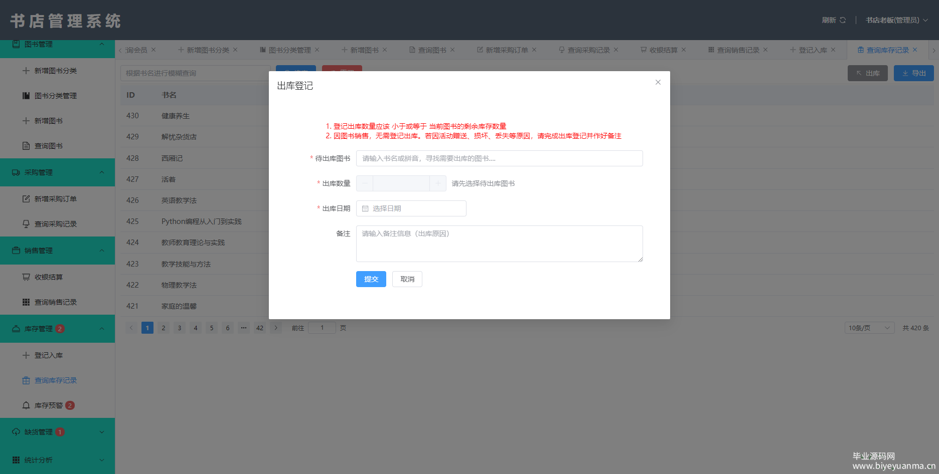
Task: Open the 10条/页 page size dropdown
Action: pyautogui.click(x=869, y=328)
